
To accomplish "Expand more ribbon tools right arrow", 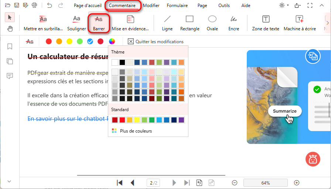I will (328, 23).
